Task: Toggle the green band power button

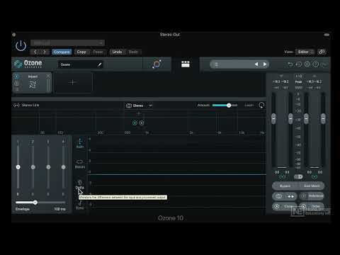Action: point(135,123)
